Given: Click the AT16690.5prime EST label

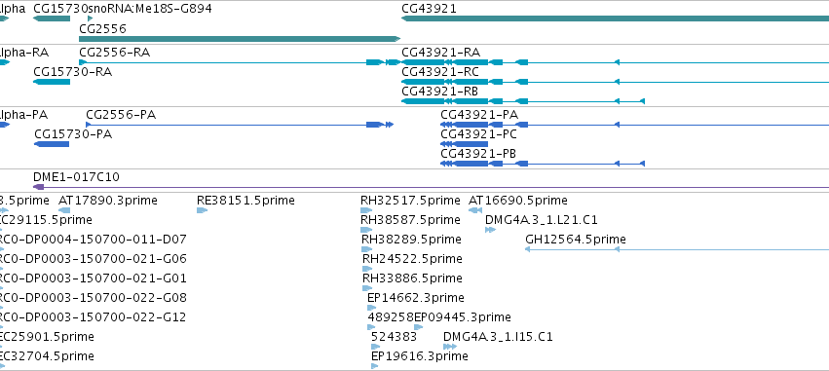Looking at the screenshot, I should tap(518, 201).
